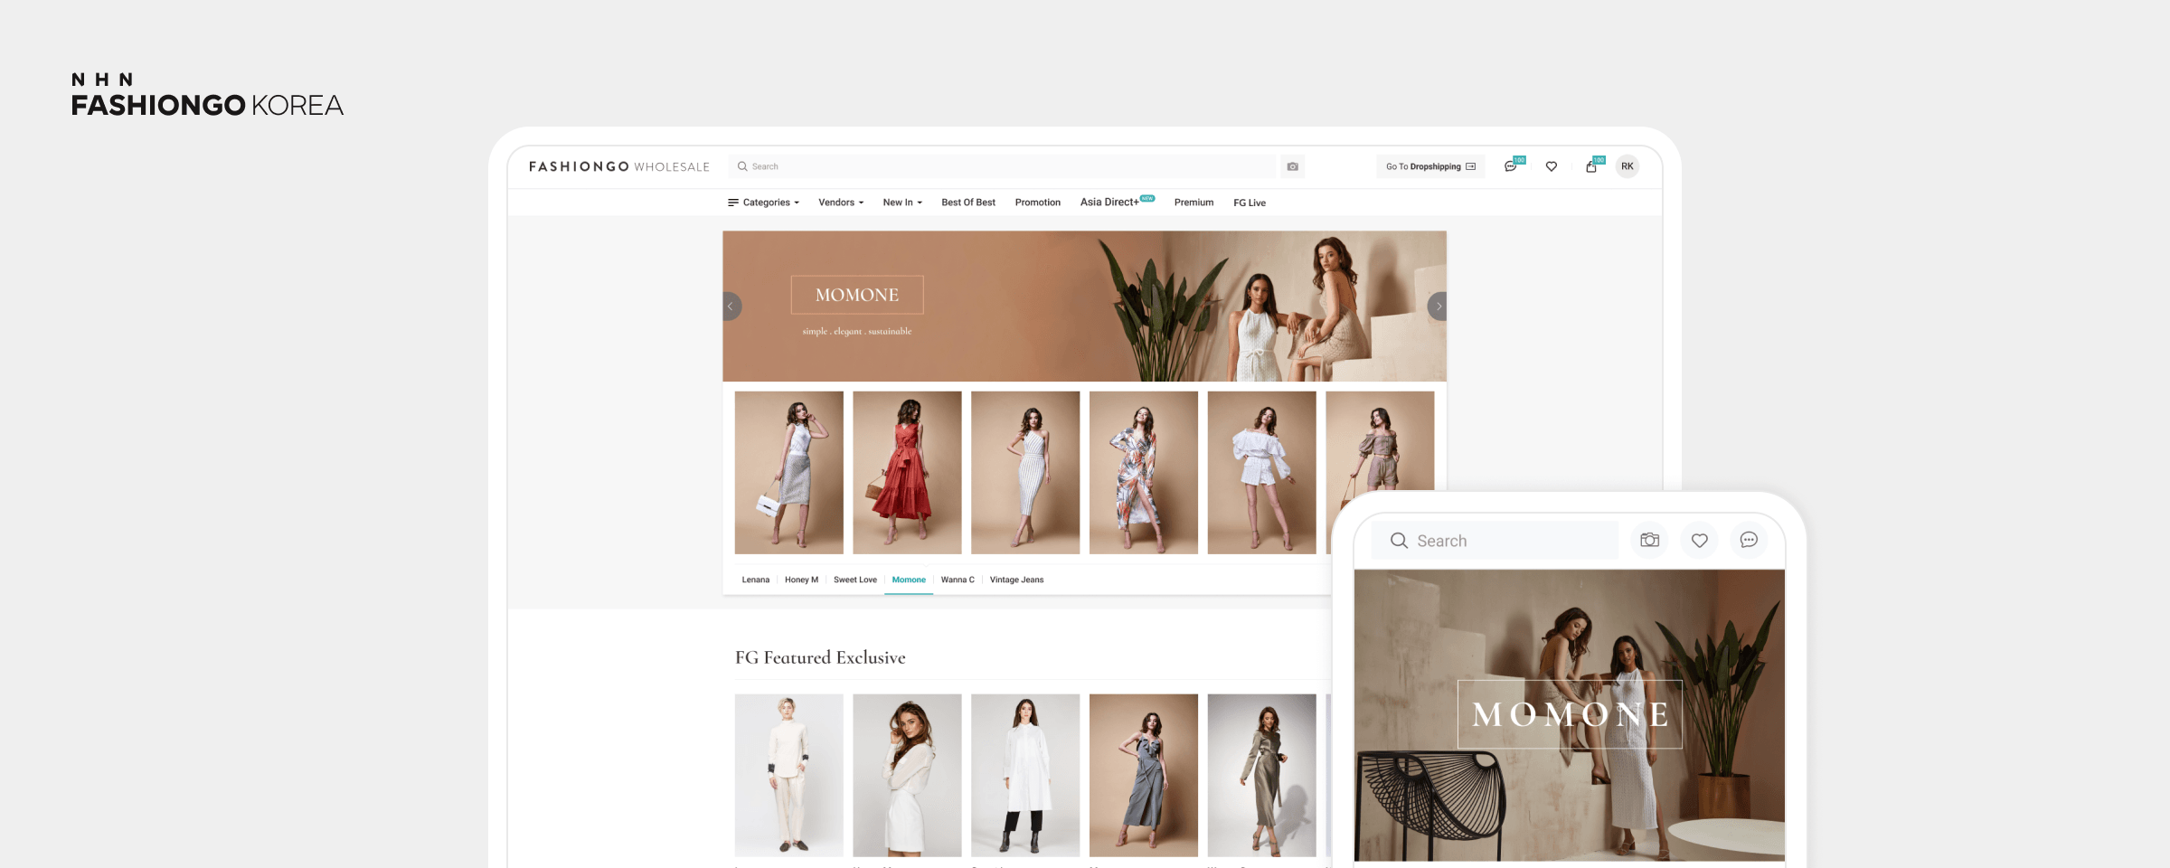The image size is (2170, 868).
Task: Select the Vintage Jeans vendor tab
Action: [x=1016, y=580]
